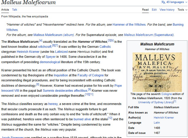Open Summis desiderantes affectibus link
Viewport: 188px width, 138px height.
pos(65,91)
